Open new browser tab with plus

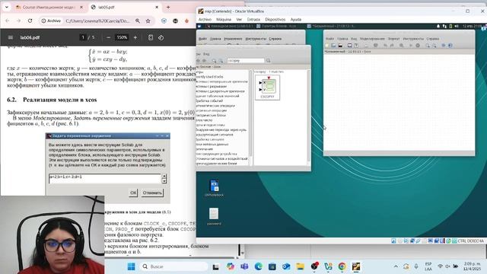click(x=168, y=7)
